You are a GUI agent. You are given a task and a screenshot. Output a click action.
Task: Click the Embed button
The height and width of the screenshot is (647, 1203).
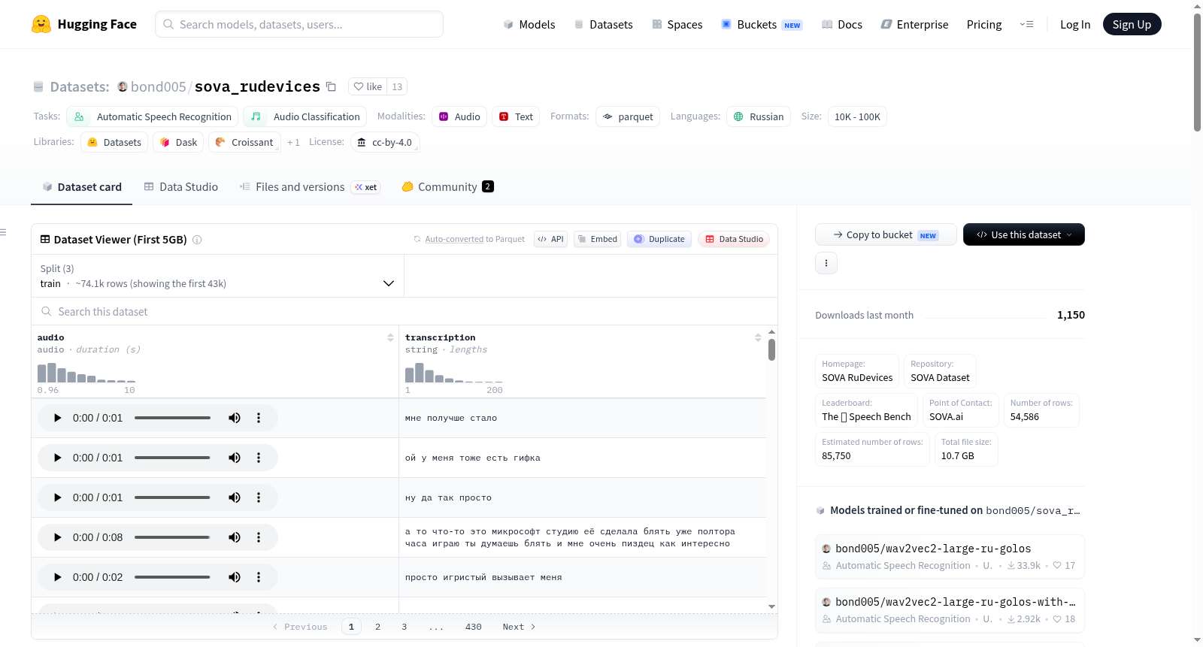[597, 239]
